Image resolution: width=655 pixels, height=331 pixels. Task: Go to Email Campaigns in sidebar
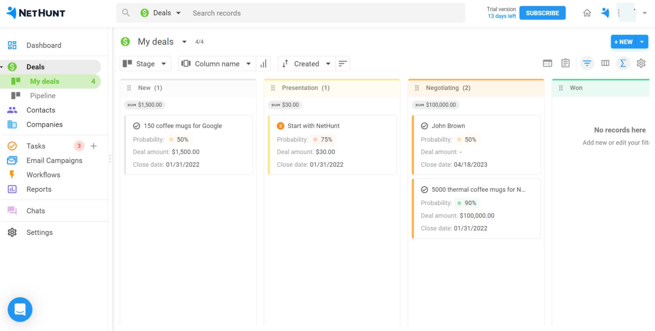click(x=54, y=160)
